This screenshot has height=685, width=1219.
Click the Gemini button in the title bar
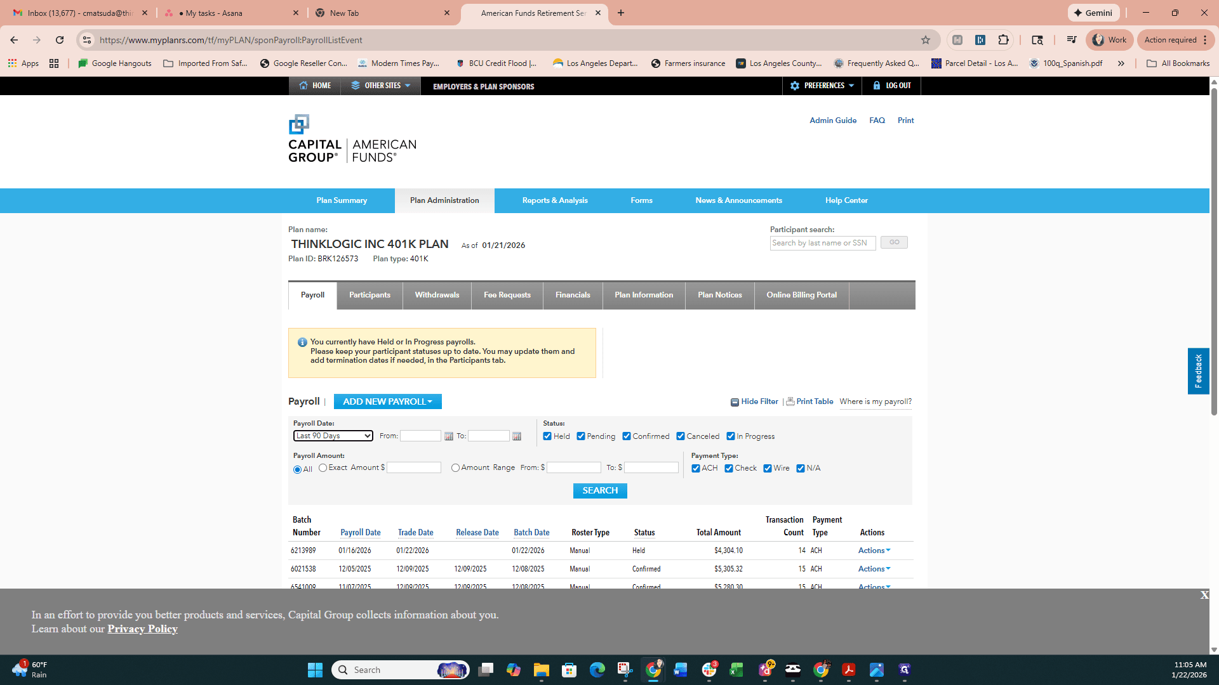point(1093,13)
